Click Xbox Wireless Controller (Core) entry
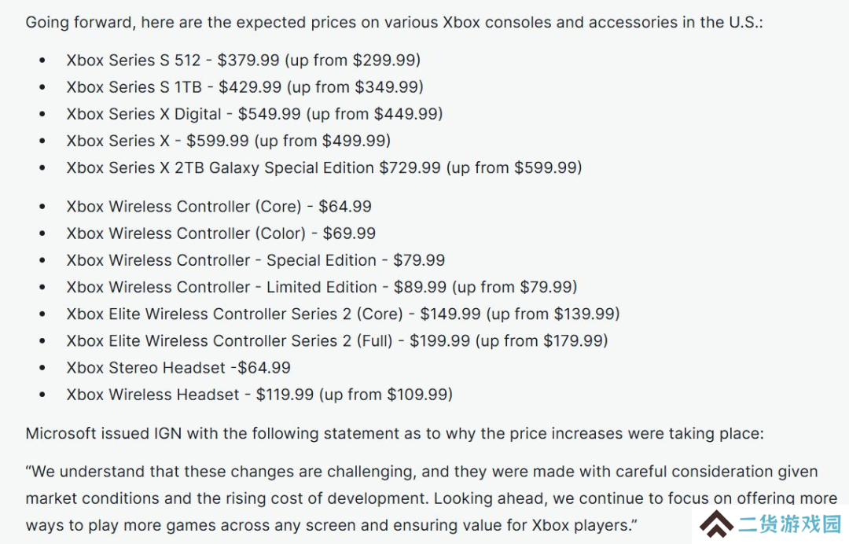This screenshot has height=544, width=849. pos(219,207)
